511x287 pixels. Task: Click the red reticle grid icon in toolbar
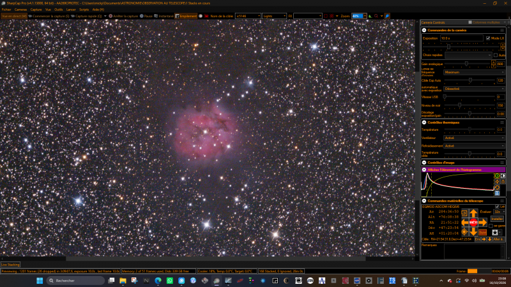click(x=332, y=16)
